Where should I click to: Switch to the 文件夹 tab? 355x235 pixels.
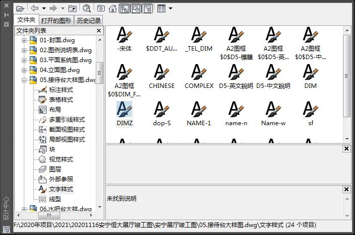point(26,20)
